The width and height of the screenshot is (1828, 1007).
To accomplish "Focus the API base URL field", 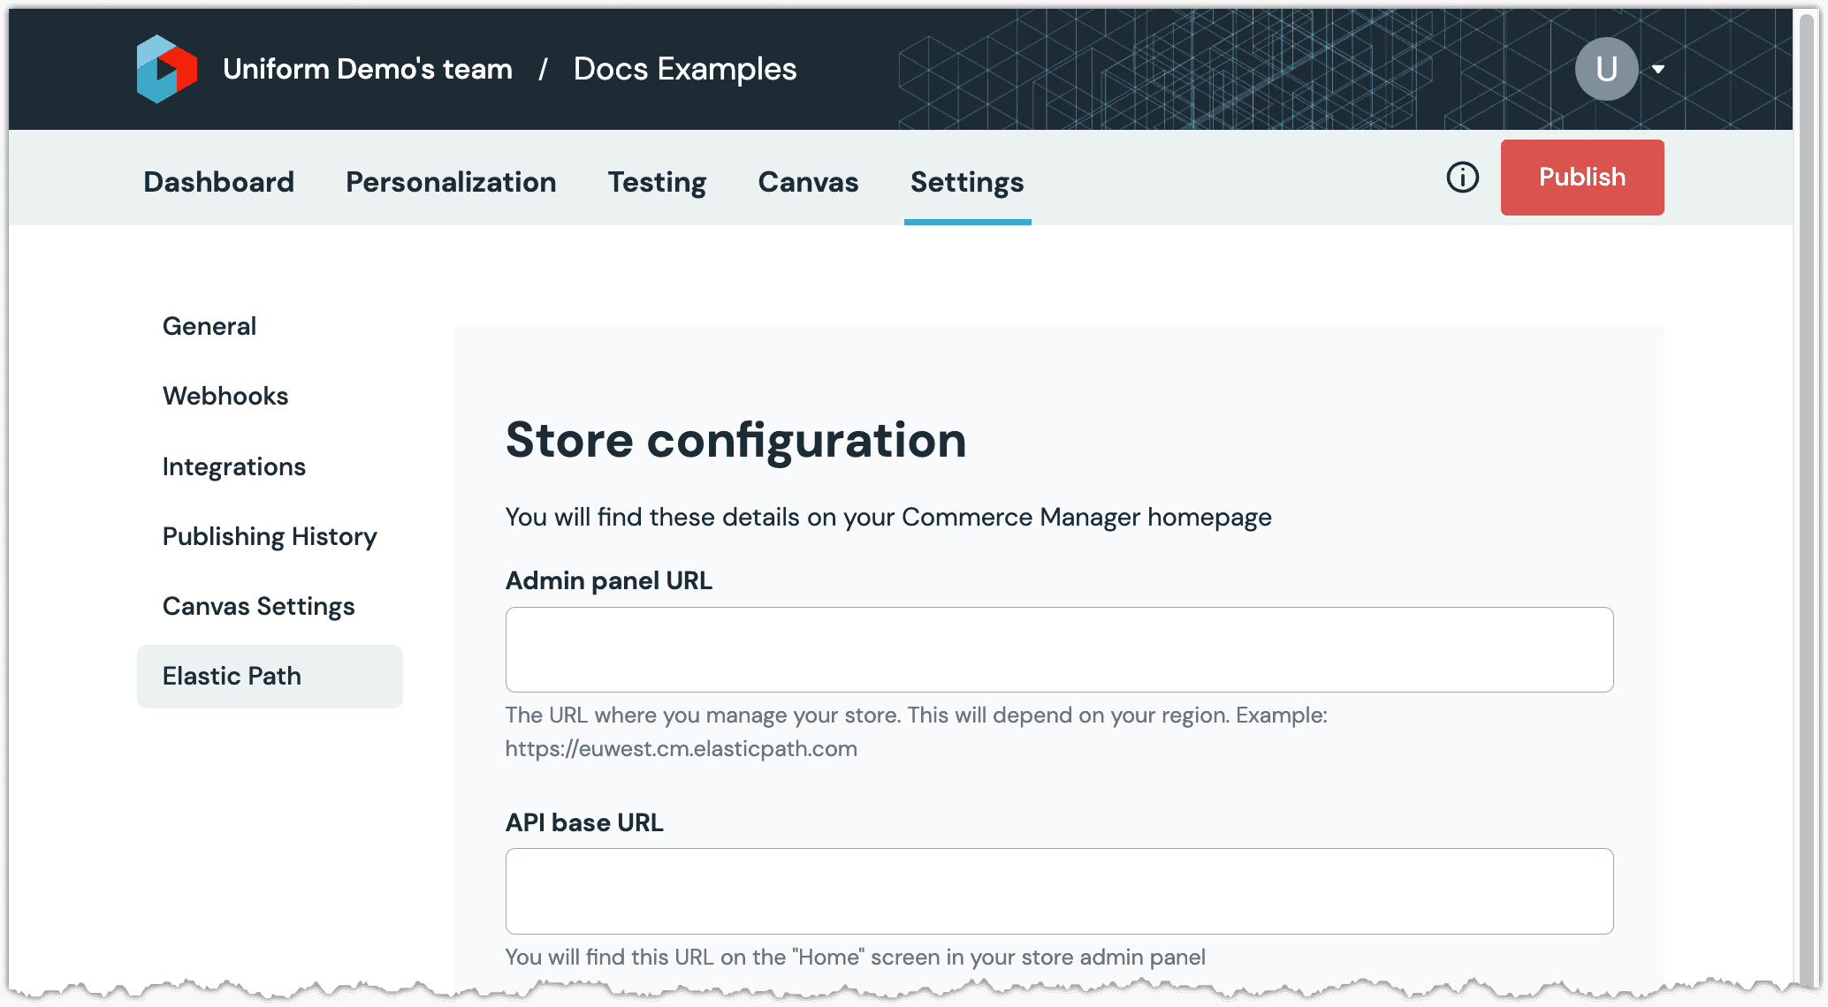I will point(1059,891).
